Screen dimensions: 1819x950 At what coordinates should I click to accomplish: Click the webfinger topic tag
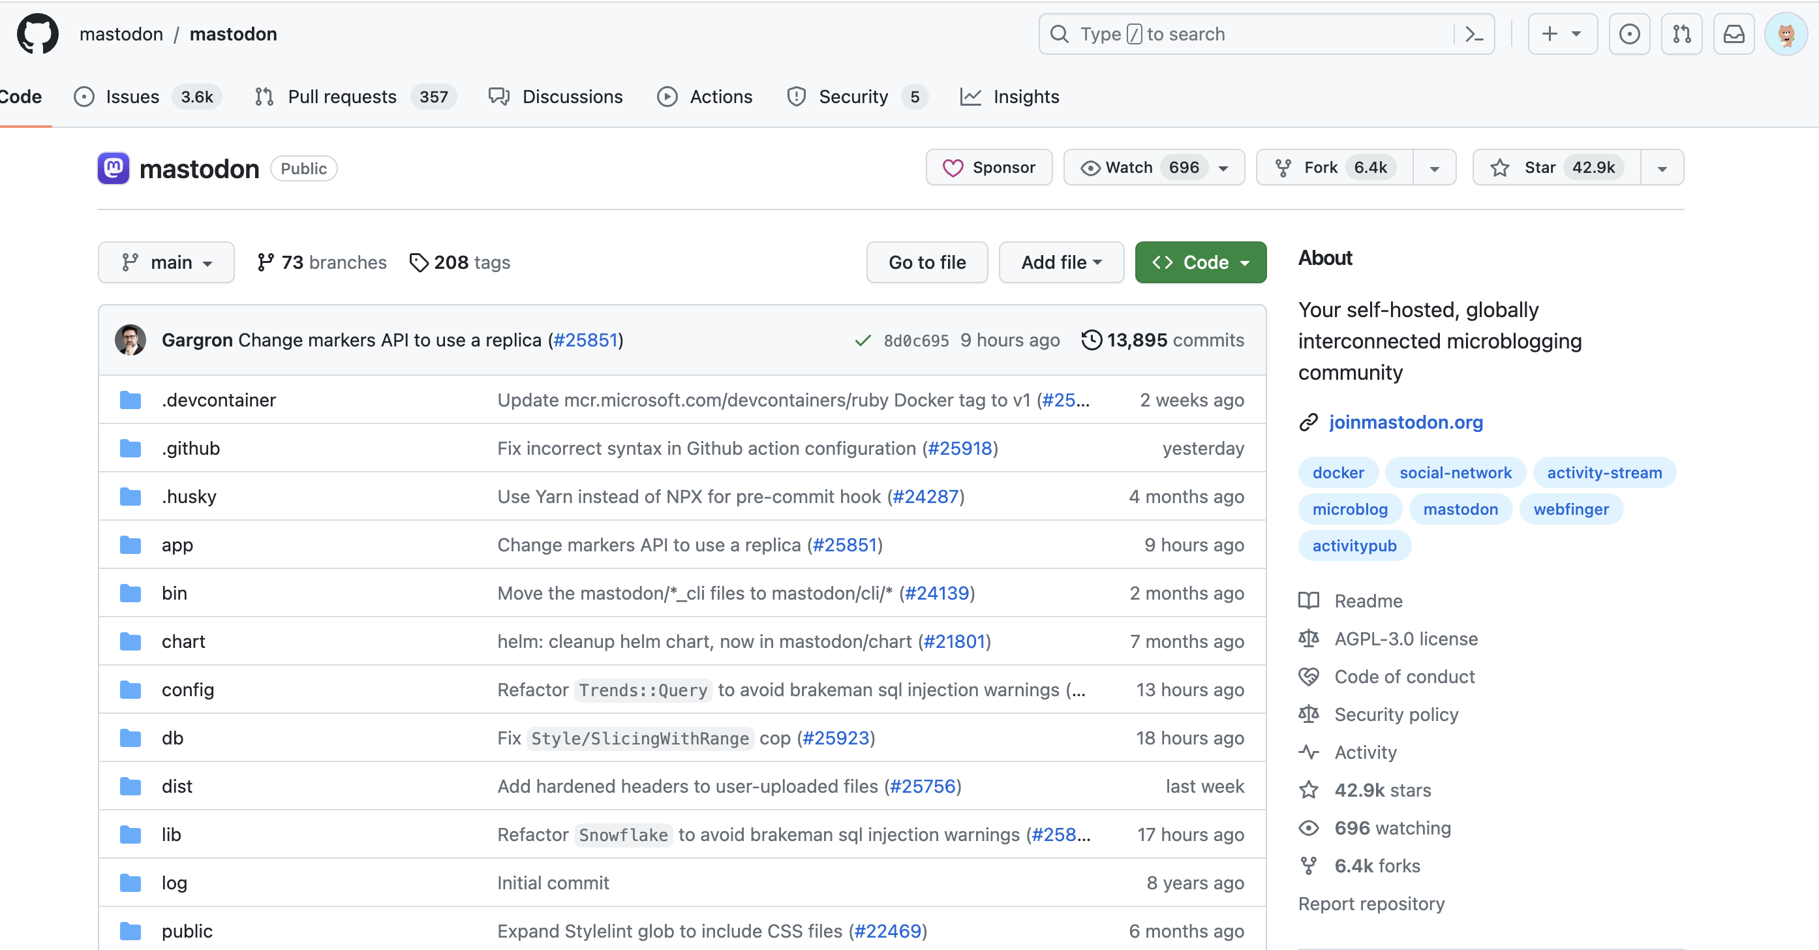1570,510
